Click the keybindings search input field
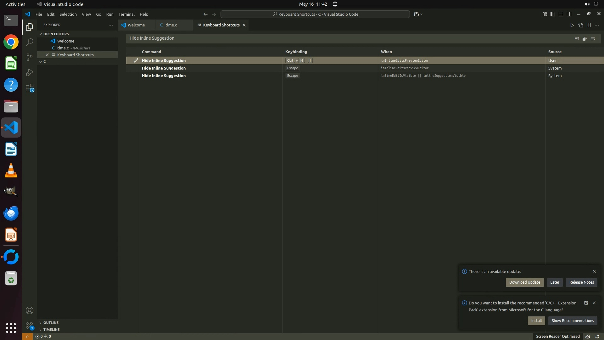604x340 pixels. point(346,38)
